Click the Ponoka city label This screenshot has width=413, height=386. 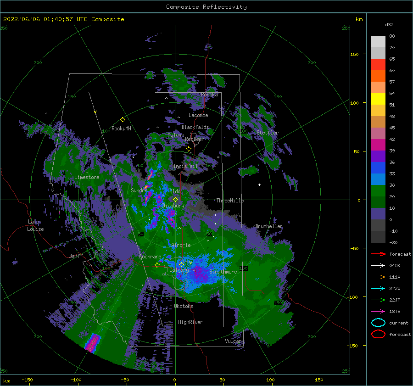(x=209, y=95)
